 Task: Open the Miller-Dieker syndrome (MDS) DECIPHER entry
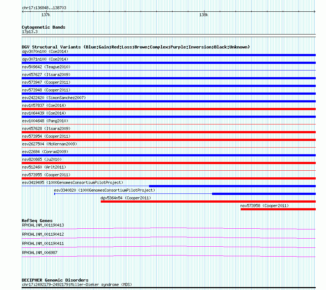point(77,284)
